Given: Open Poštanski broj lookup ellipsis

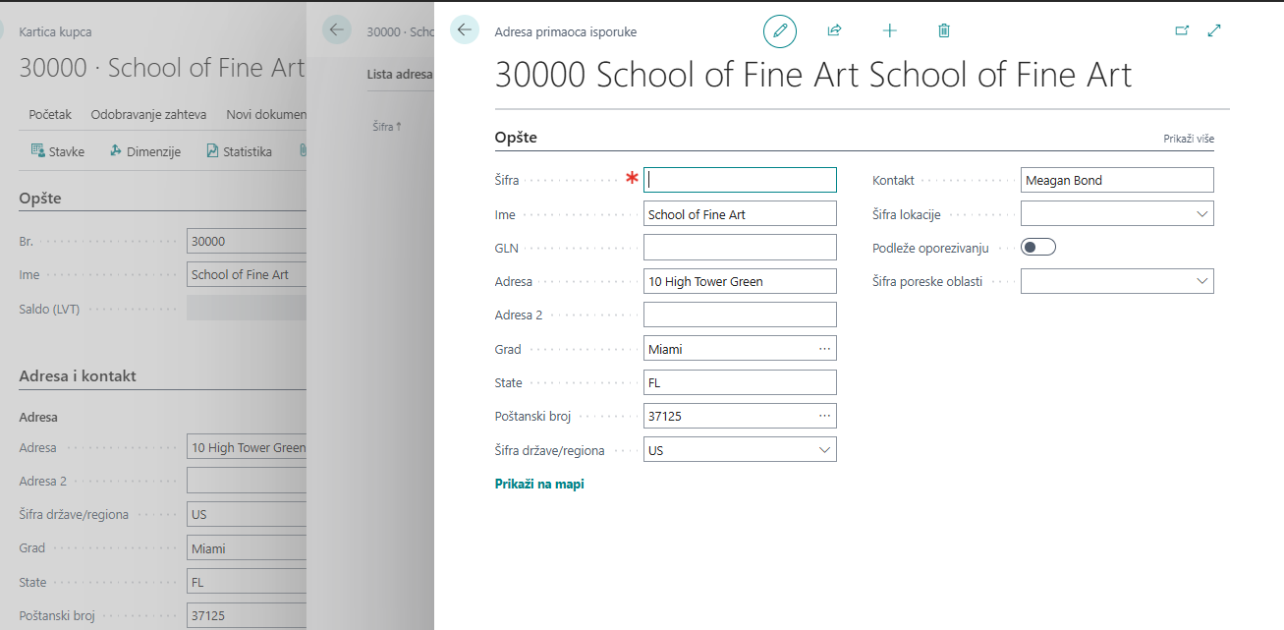Looking at the screenshot, I should click(x=824, y=416).
